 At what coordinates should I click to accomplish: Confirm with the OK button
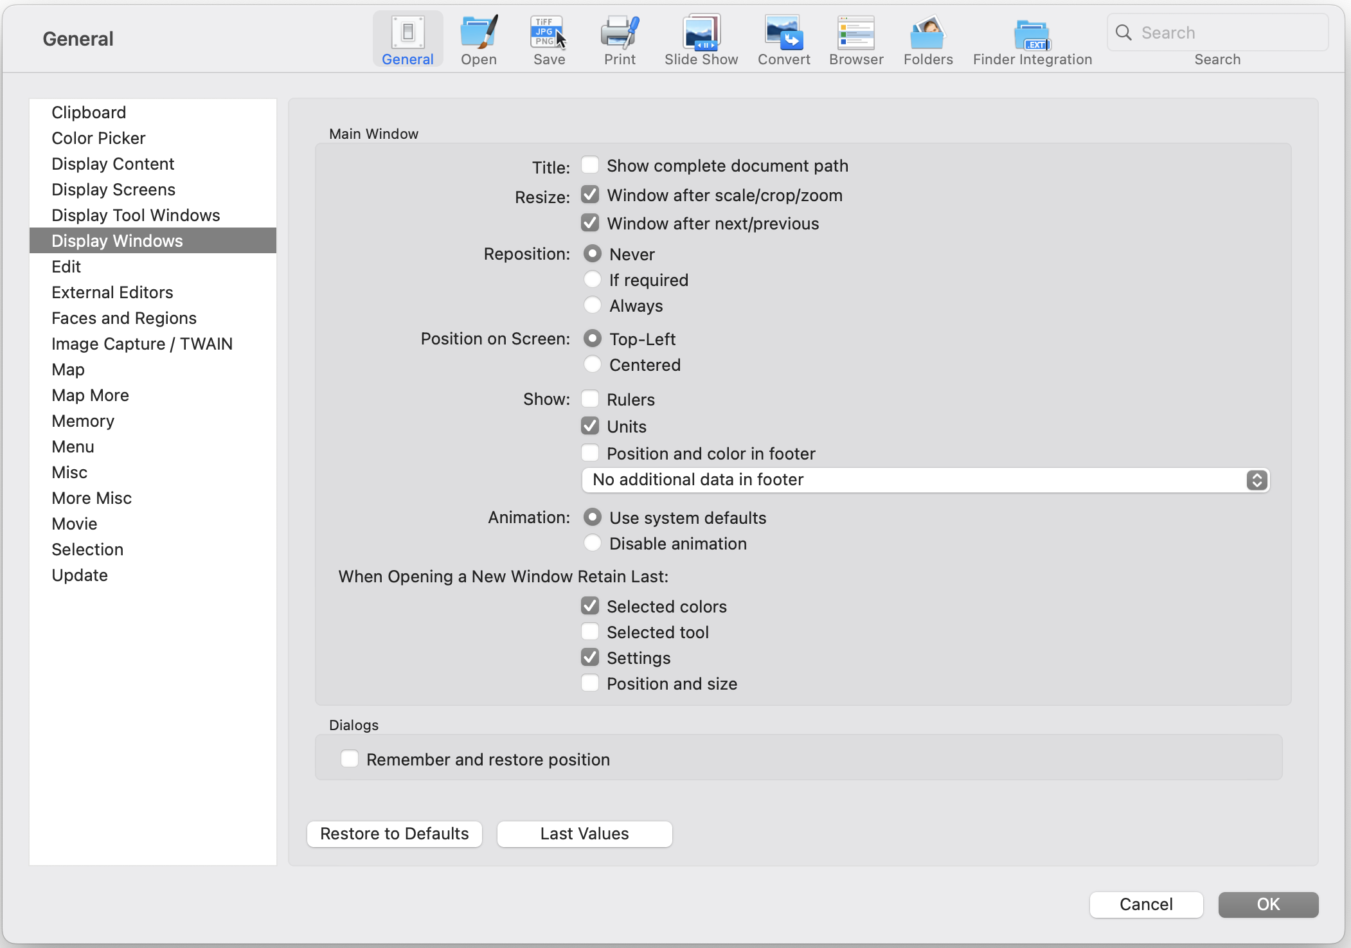click(x=1268, y=904)
